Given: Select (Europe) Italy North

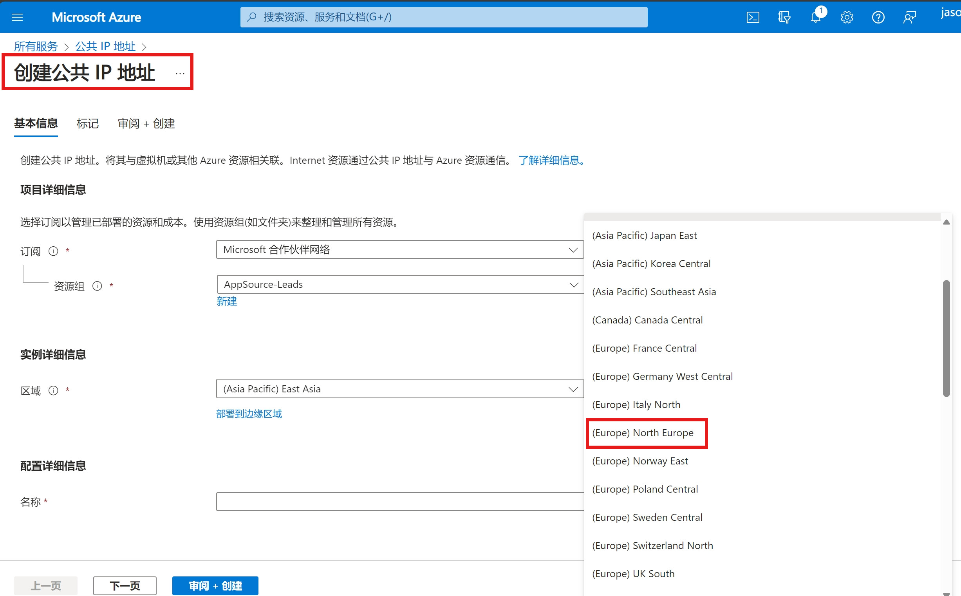Looking at the screenshot, I should pyautogui.click(x=762, y=405).
